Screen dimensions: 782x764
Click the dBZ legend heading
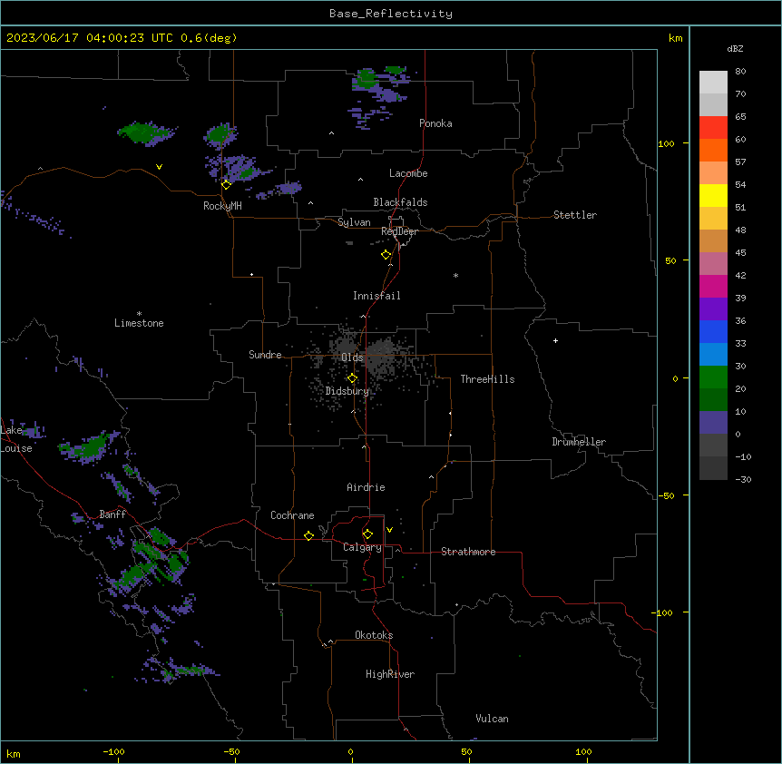[x=735, y=49]
